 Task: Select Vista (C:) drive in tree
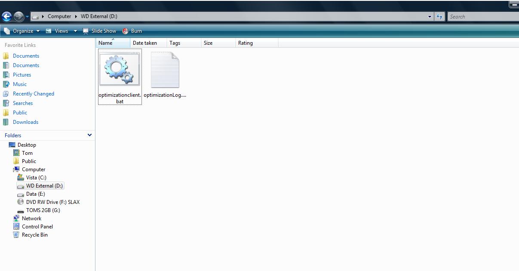[x=36, y=178]
